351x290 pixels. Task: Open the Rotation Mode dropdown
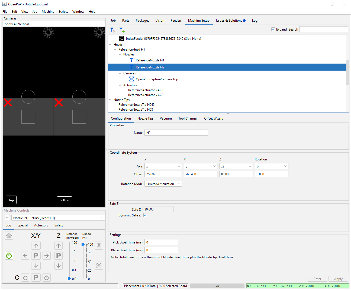point(163,184)
